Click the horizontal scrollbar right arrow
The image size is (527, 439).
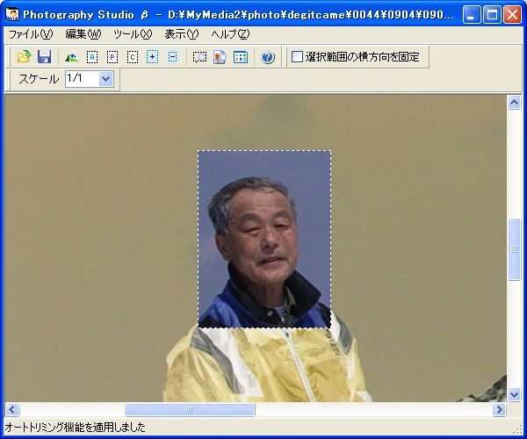[x=499, y=409]
